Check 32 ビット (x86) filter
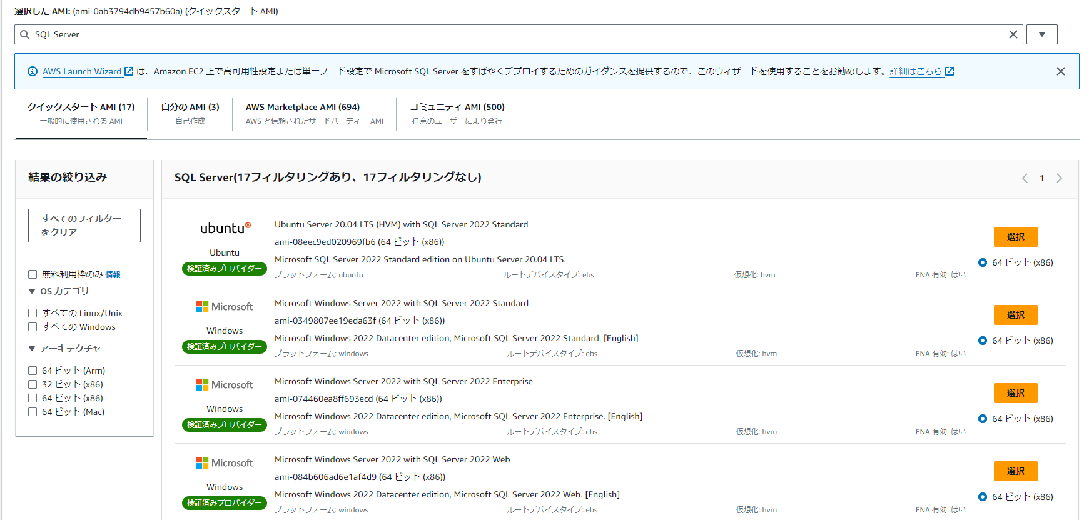This screenshot has height=520, width=1089. coord(33,384)
